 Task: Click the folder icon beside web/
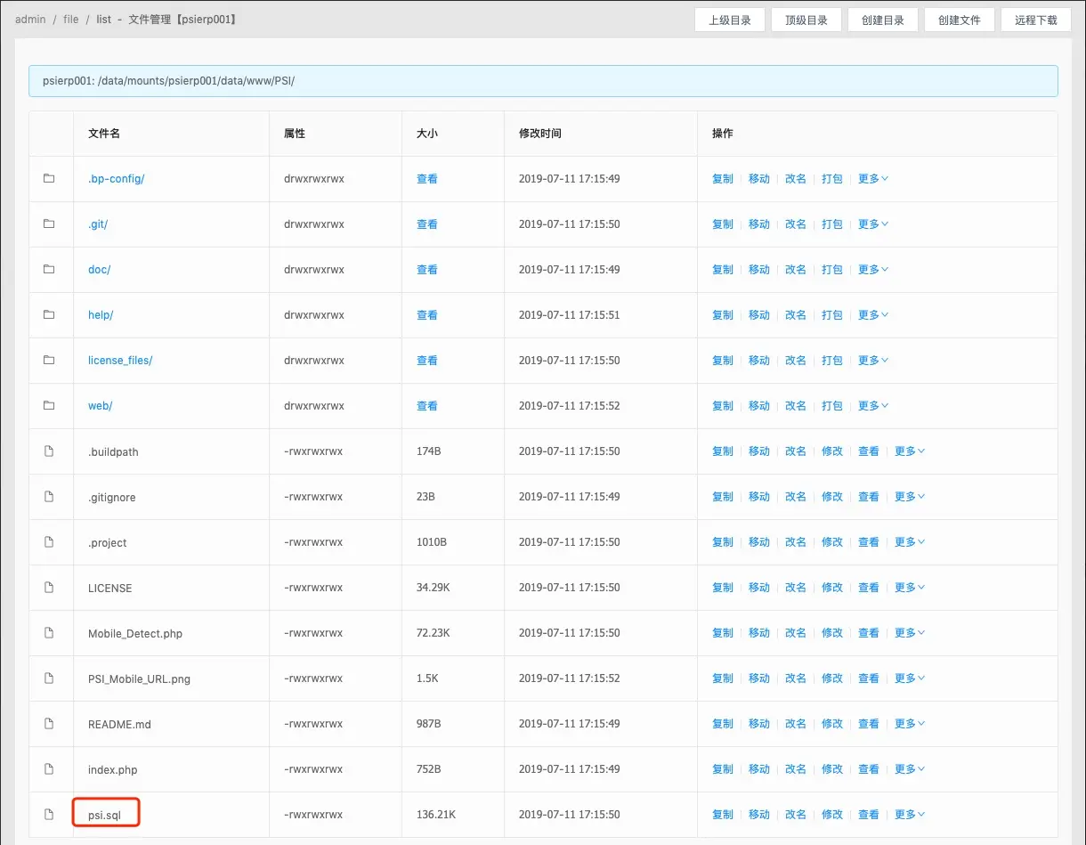[49, 405]
